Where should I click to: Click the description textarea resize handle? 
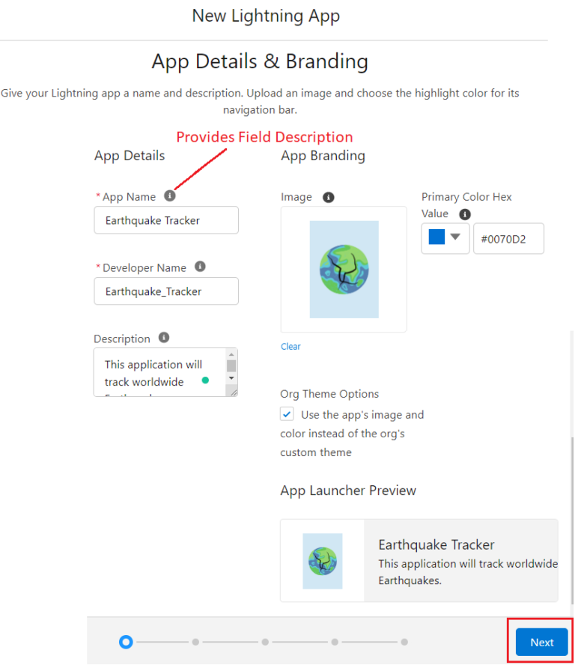[234, 392]
